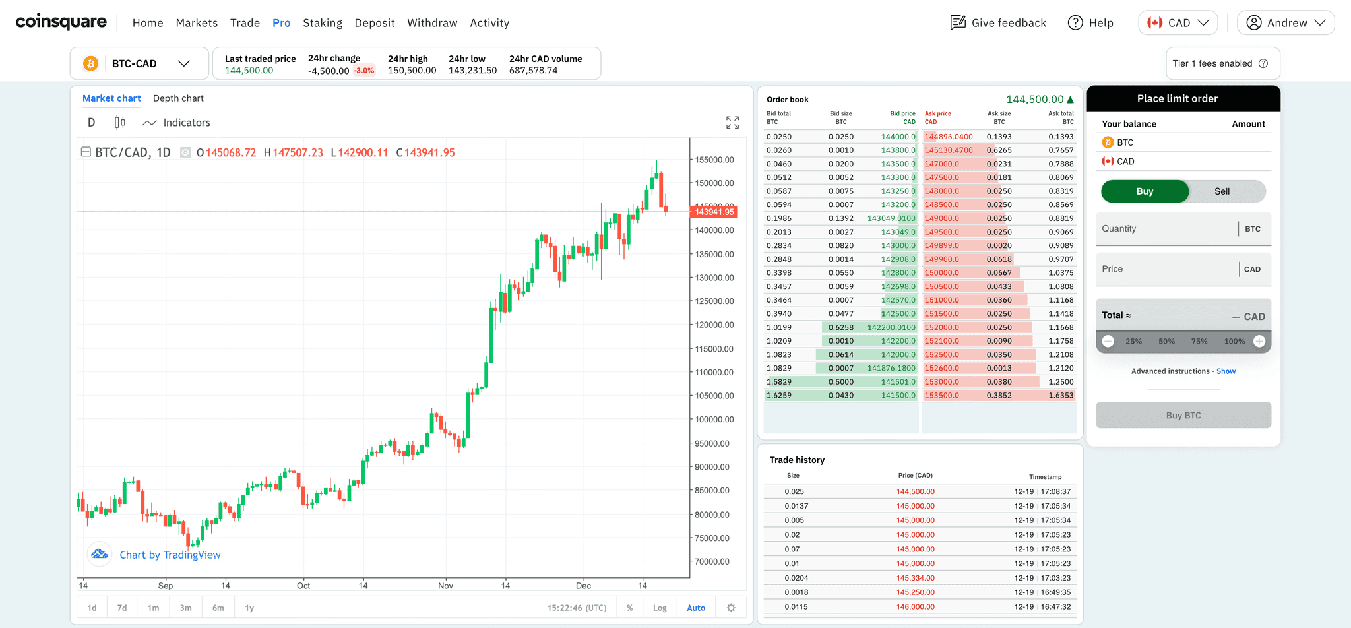Set order amount to 50% on slider

pyautogui.click(x=1166, y=341)
